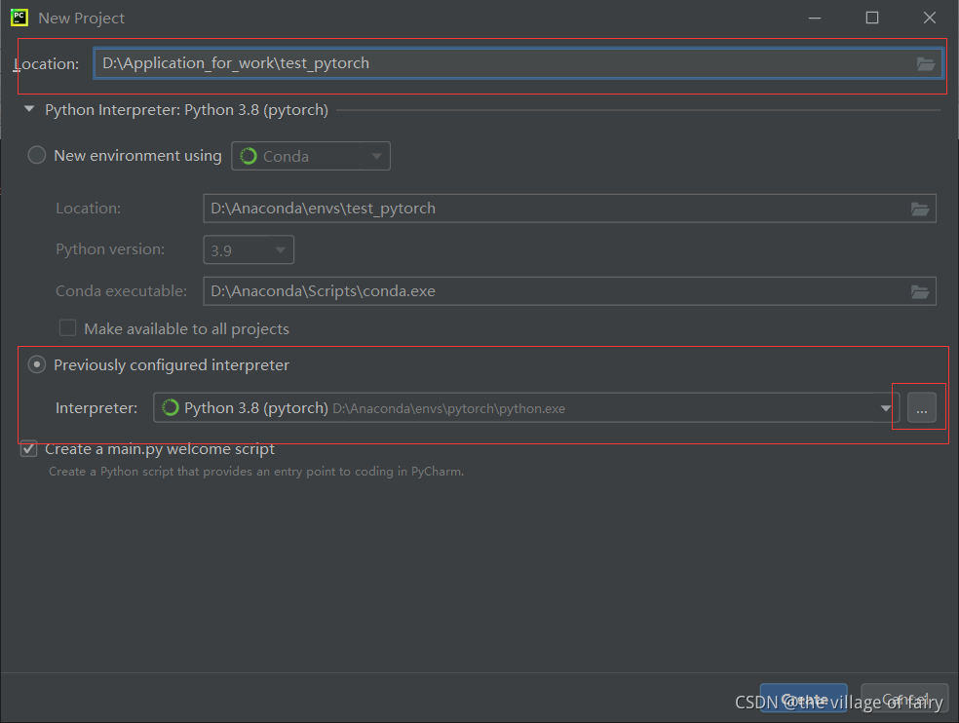959x723 pixels.
Task: Click the Create button
Action: [804, 699]
